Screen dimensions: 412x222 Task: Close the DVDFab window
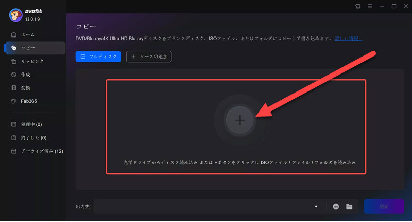(x=406, y=6)
